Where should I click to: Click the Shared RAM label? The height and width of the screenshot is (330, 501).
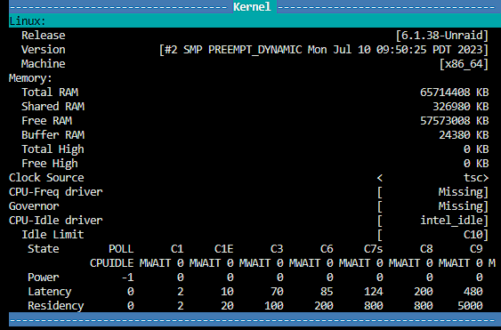pos(53,107)
